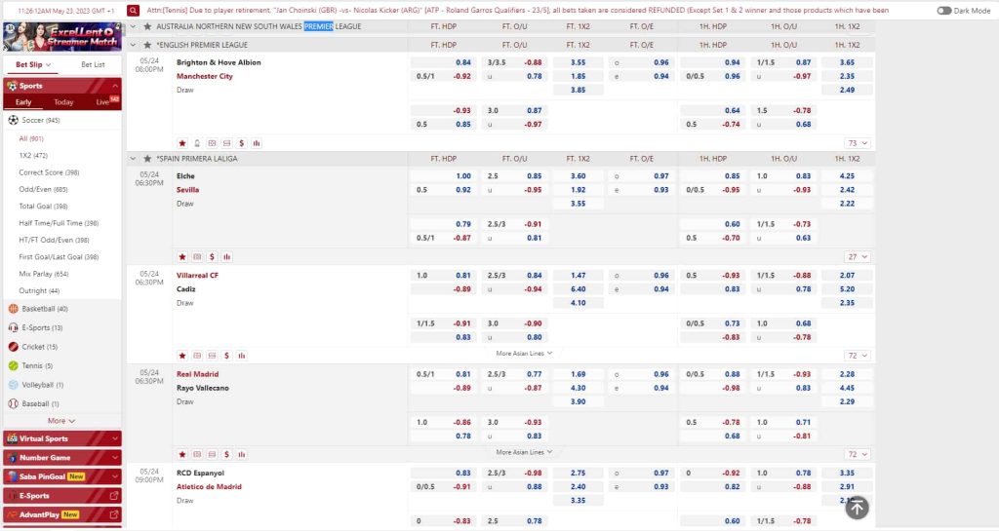
Task: Collapse the Spain Primera Laliga section chevron
Action: point(133,159)
